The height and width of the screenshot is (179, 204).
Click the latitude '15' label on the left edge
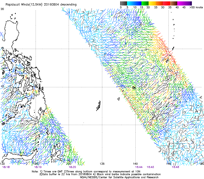tap(2, 48)
